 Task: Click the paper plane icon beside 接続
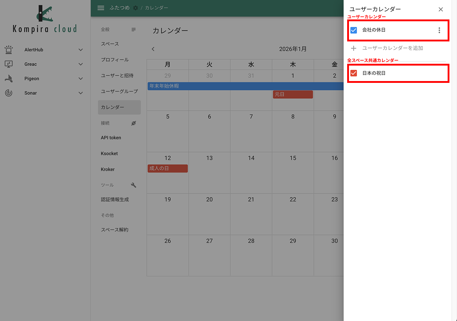point(133,123)
